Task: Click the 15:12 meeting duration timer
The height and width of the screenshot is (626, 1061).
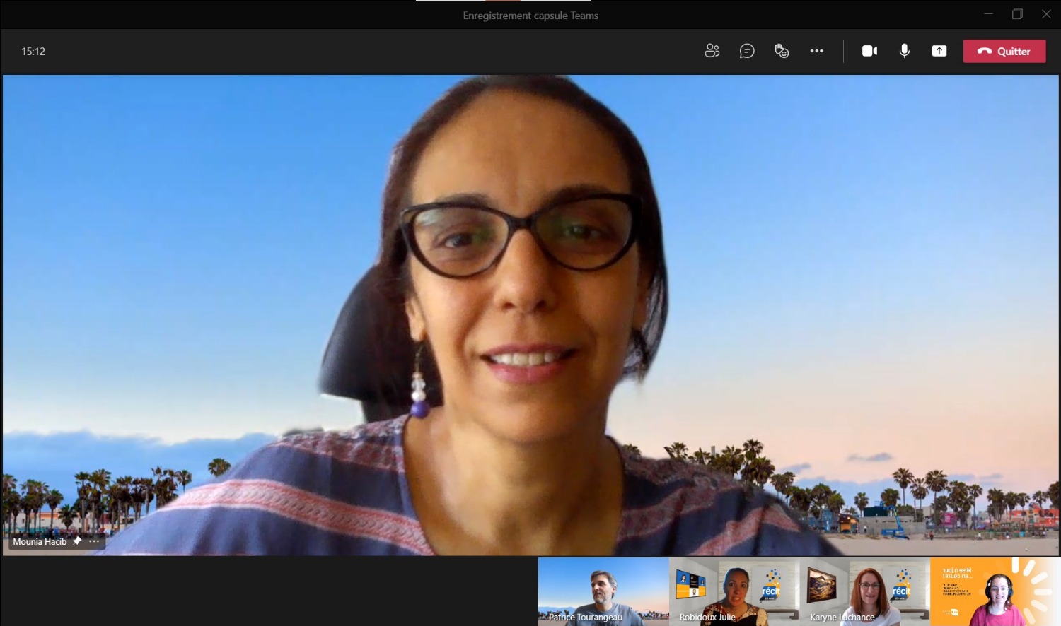Action: [33, 52]
